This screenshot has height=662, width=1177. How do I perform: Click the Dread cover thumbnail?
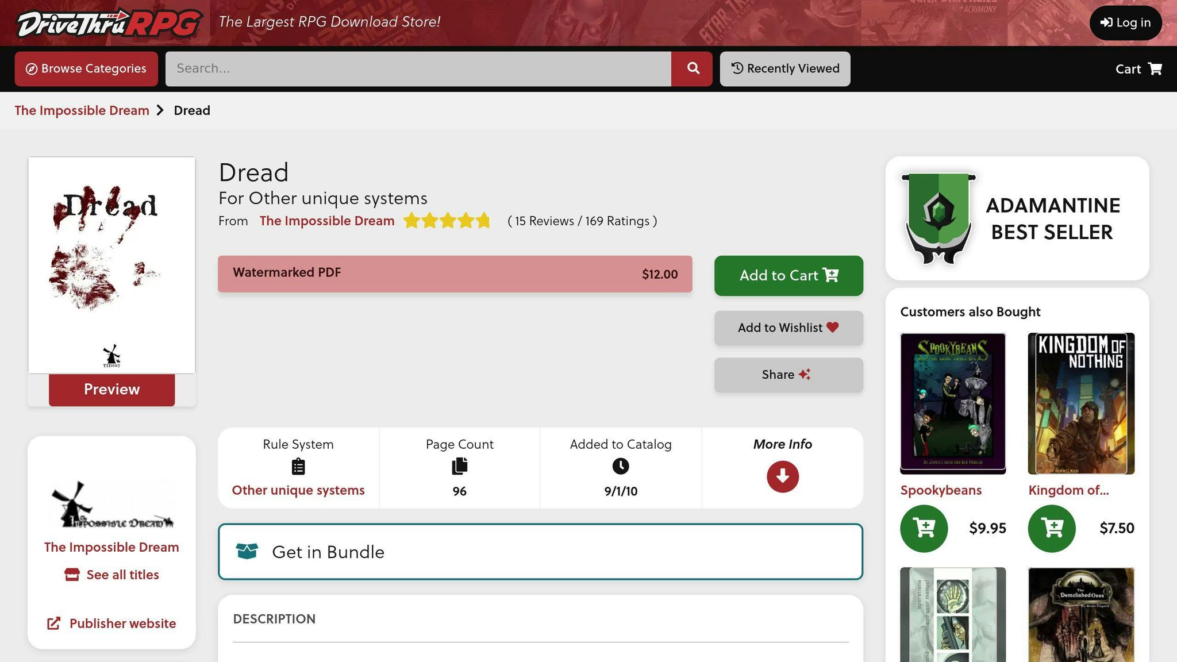[x=111, y=265]
